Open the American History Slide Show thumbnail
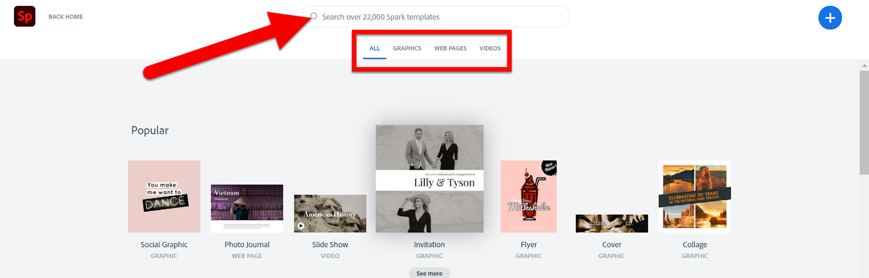 click(x=330, y=214)
